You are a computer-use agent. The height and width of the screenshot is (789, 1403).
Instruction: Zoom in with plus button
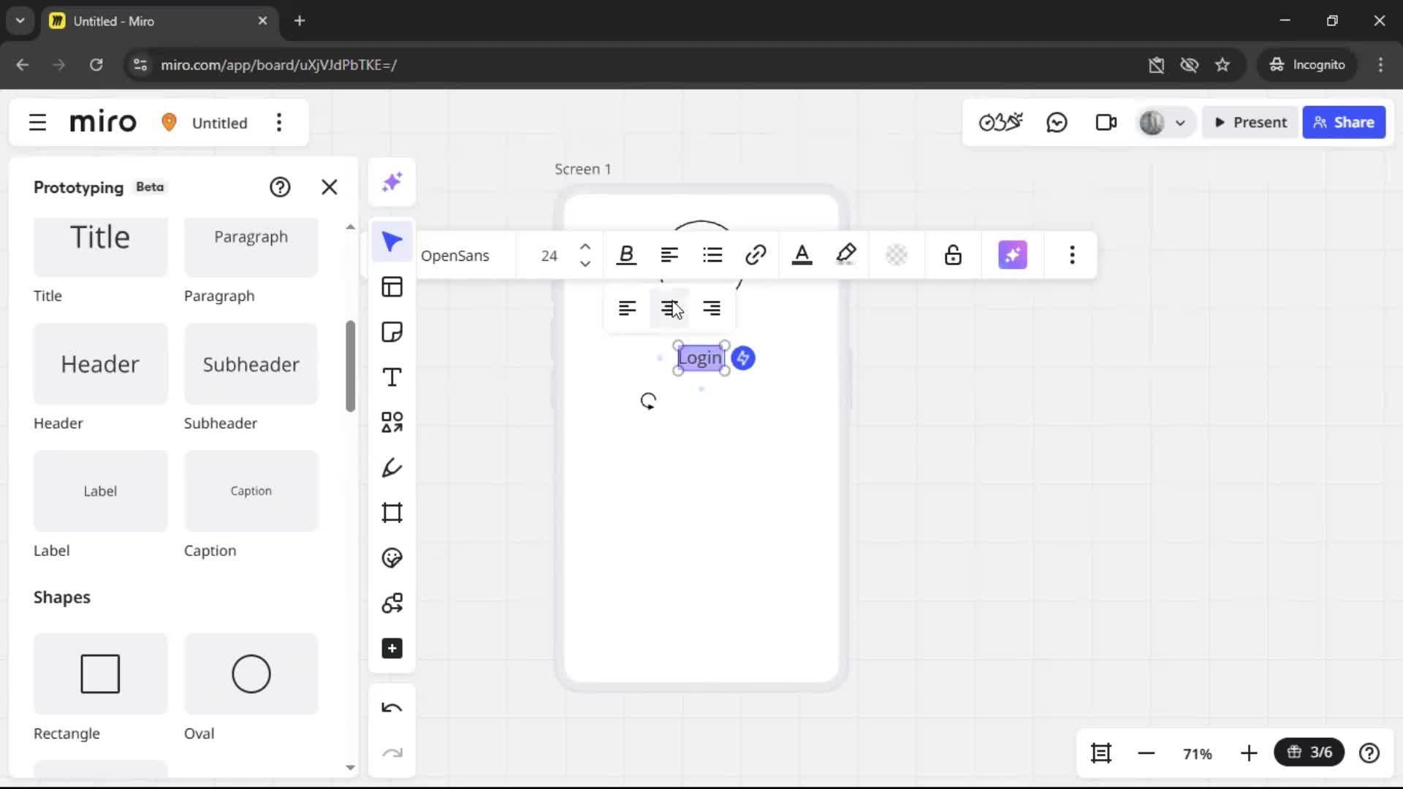point(1249,752)
